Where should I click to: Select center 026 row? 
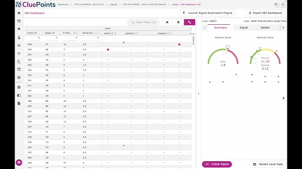click(x=108, y=163)
